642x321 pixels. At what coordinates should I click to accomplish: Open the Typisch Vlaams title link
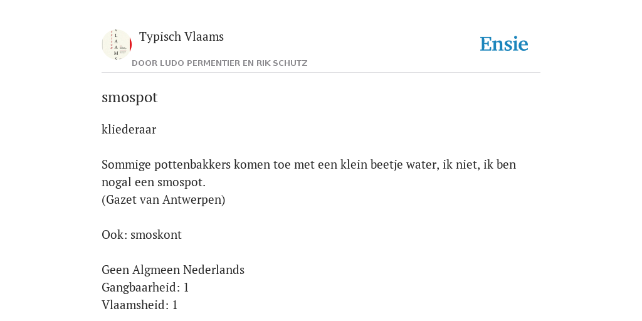coord(181,37)
